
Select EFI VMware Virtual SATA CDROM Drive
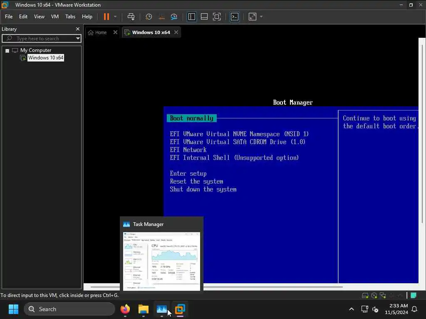click(x=238, y=142)
